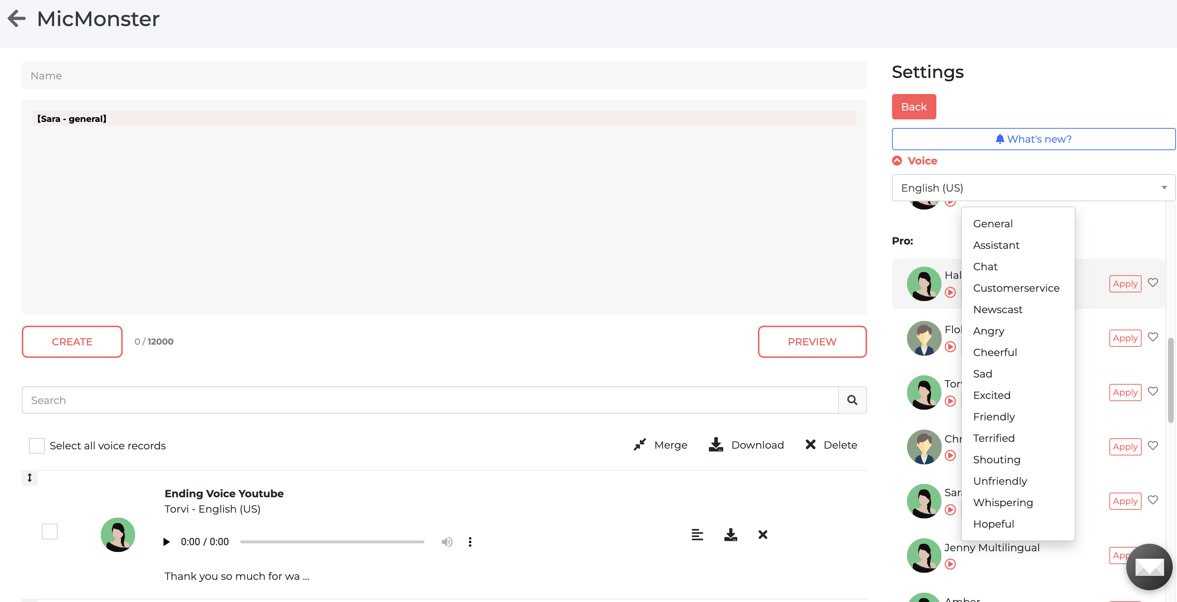Viewport: 1177px width, 602px height.
Task: Click the sort arrows icon above voice records
Action: pos(30,478)
